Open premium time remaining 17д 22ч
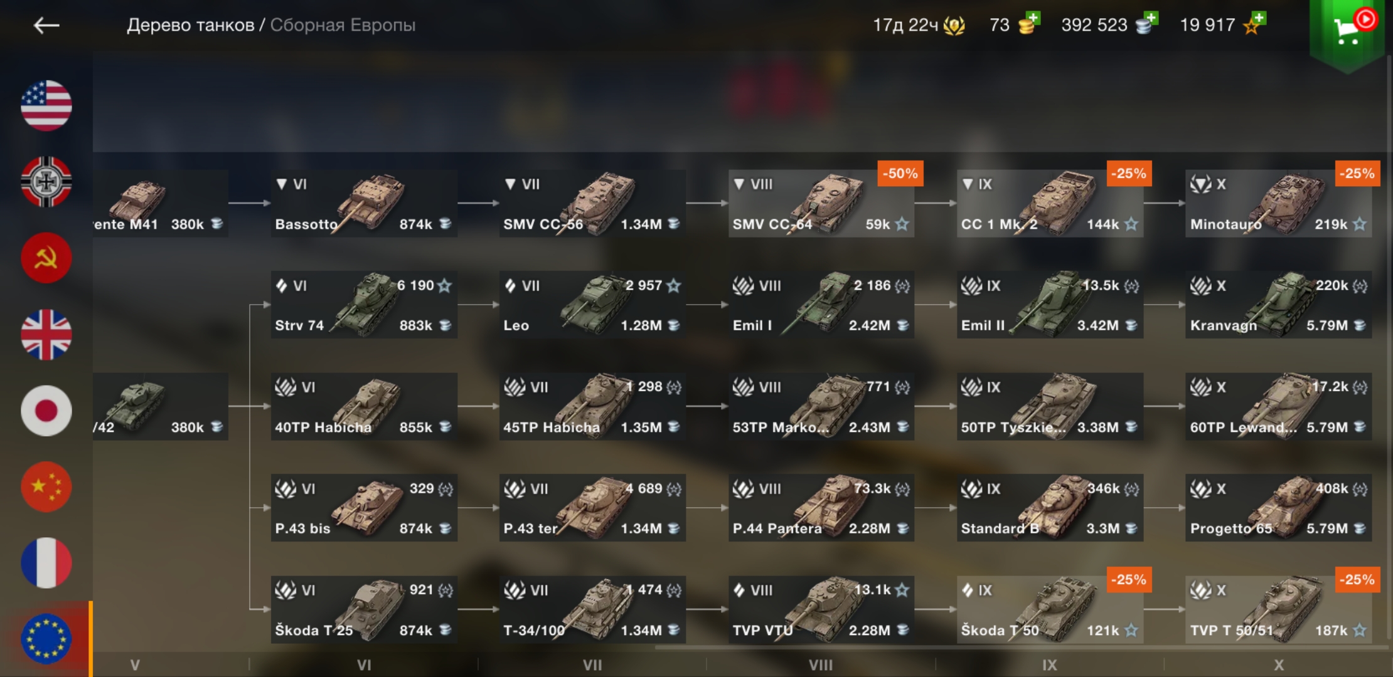 [919, 25]
